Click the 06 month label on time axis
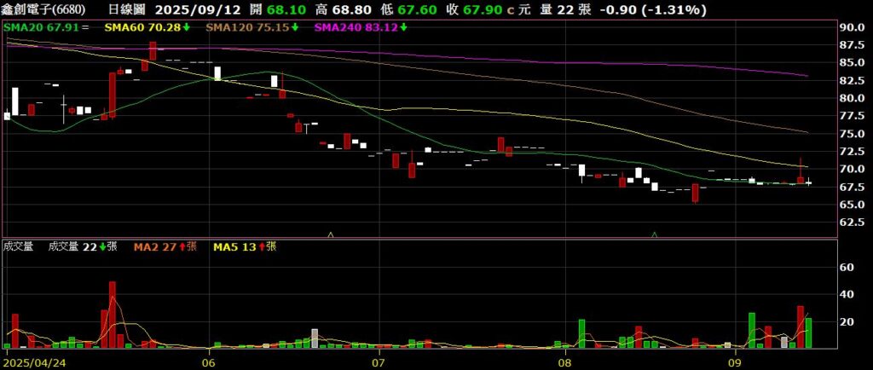Image resolution: width=873 pixels, height=370 pixels. click(x=209, y=361)
